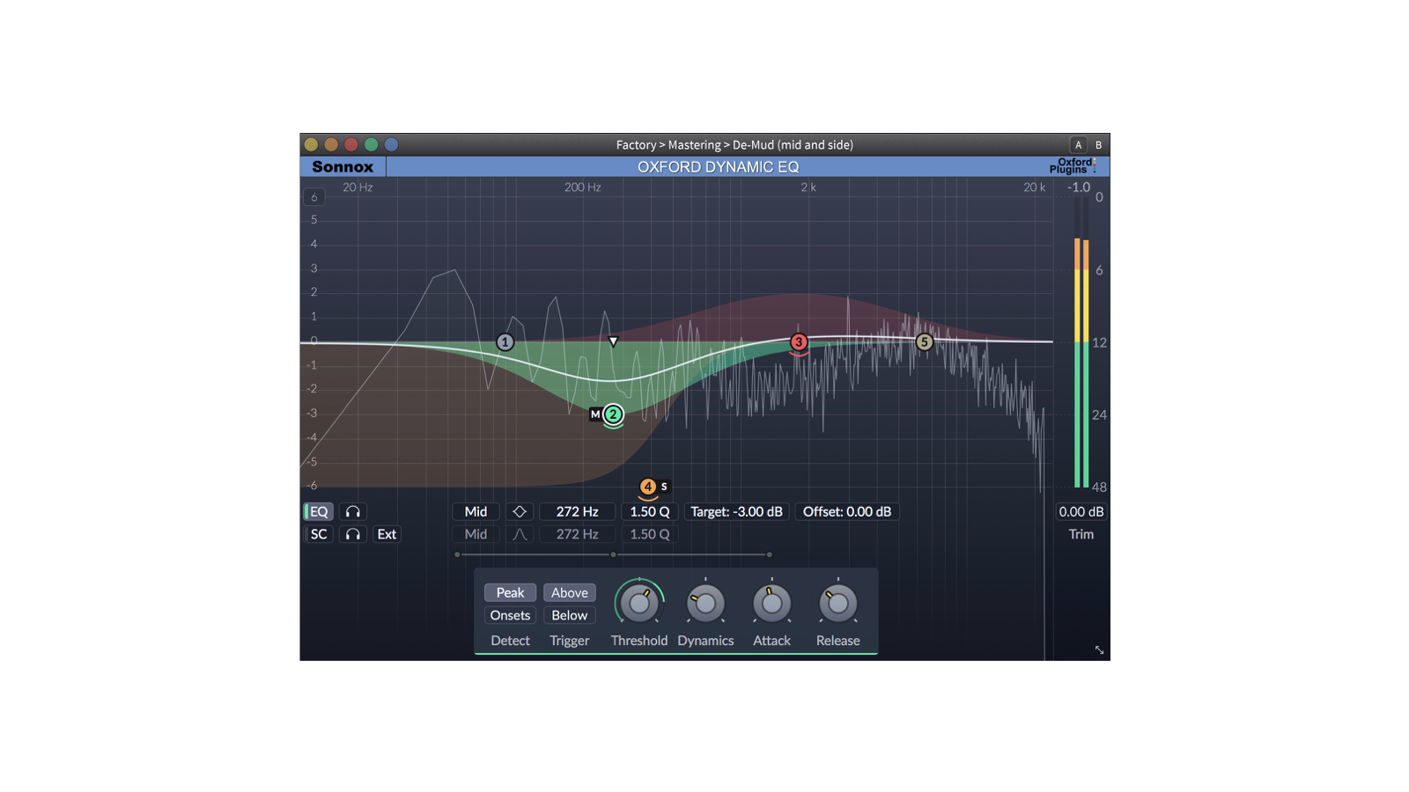Set trigger to Below
This screenshot has height=792, width=1409.
coord(570,615)
